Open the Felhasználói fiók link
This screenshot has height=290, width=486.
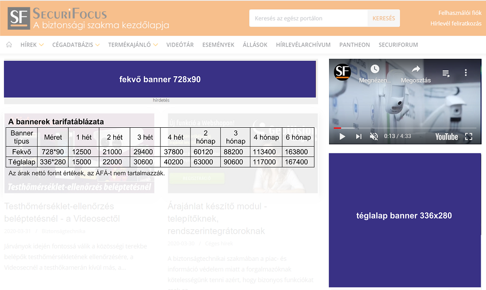pyautogui.click(x=460, y=13)
